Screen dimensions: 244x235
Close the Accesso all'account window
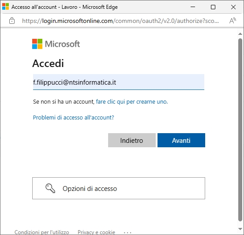tap(233, 7)
